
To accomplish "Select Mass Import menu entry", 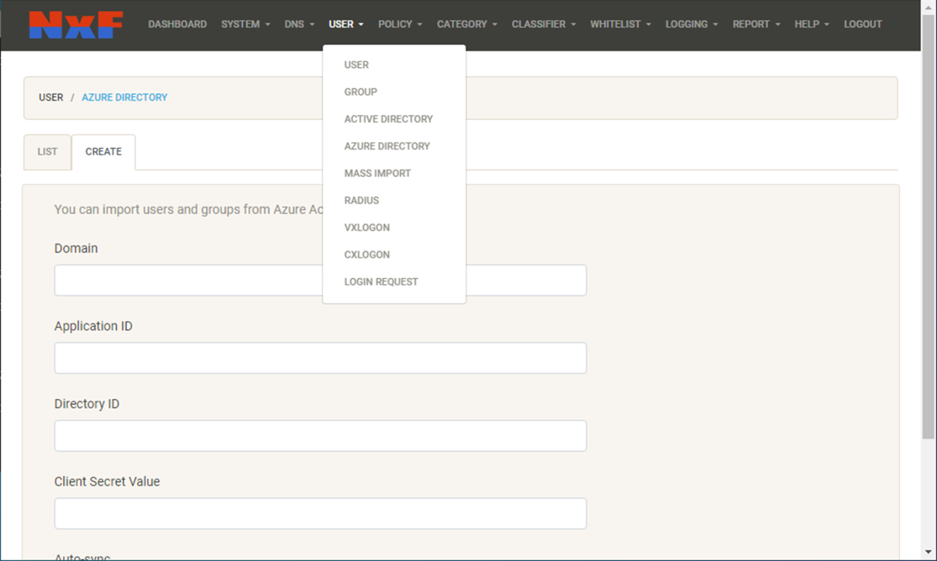I will coord(377,173).
